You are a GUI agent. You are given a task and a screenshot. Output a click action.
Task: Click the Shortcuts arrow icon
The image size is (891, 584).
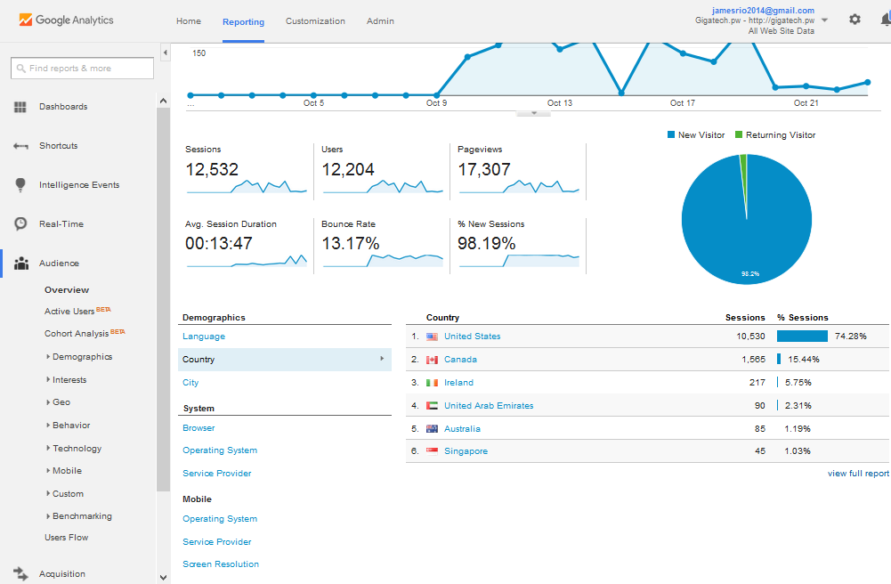coord(20,146)
